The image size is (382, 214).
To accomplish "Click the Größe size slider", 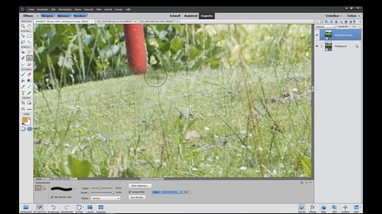I will 101,188.
